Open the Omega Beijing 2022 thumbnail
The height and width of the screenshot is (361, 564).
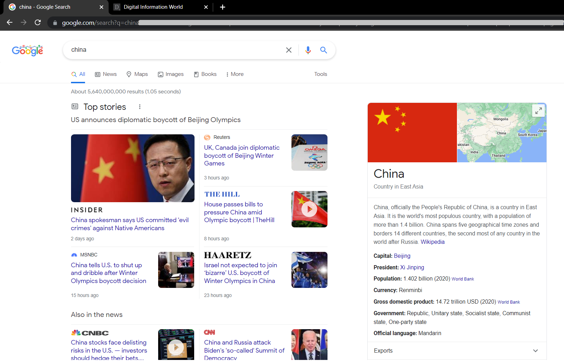coord(309,153)
